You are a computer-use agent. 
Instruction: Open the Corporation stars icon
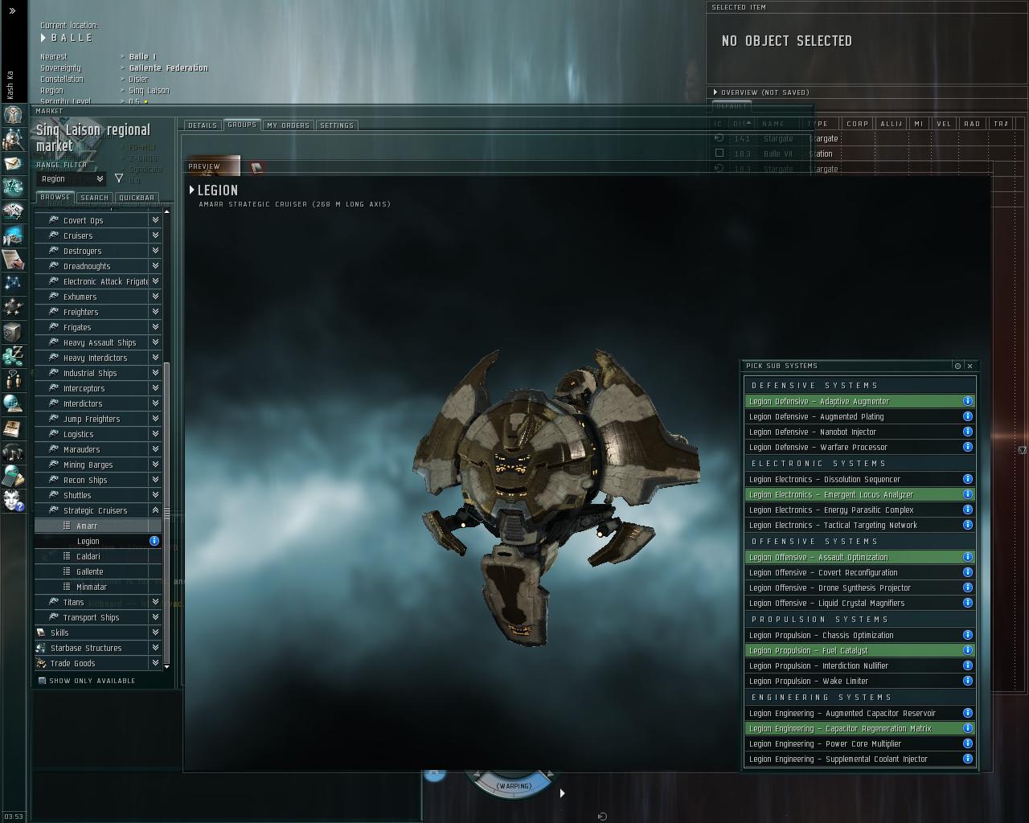(13, 307)
